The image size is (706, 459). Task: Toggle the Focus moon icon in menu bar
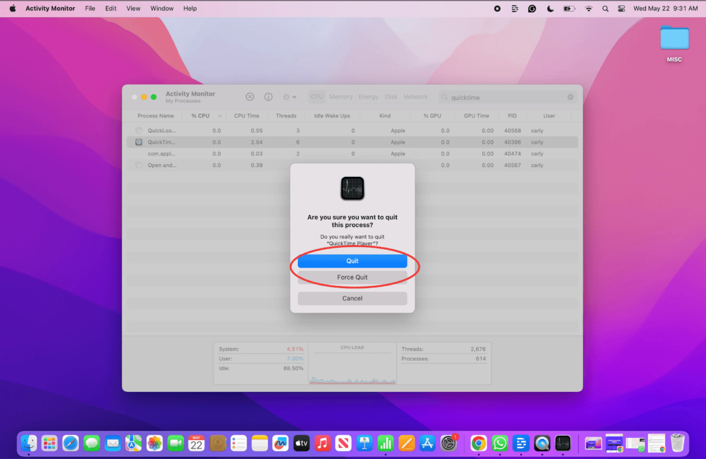550,9
